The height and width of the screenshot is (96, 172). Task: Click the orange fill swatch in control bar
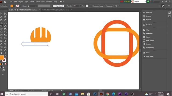(12, 6)
